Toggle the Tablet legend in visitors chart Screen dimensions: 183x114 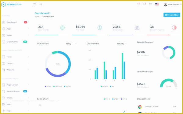point(48,86)
